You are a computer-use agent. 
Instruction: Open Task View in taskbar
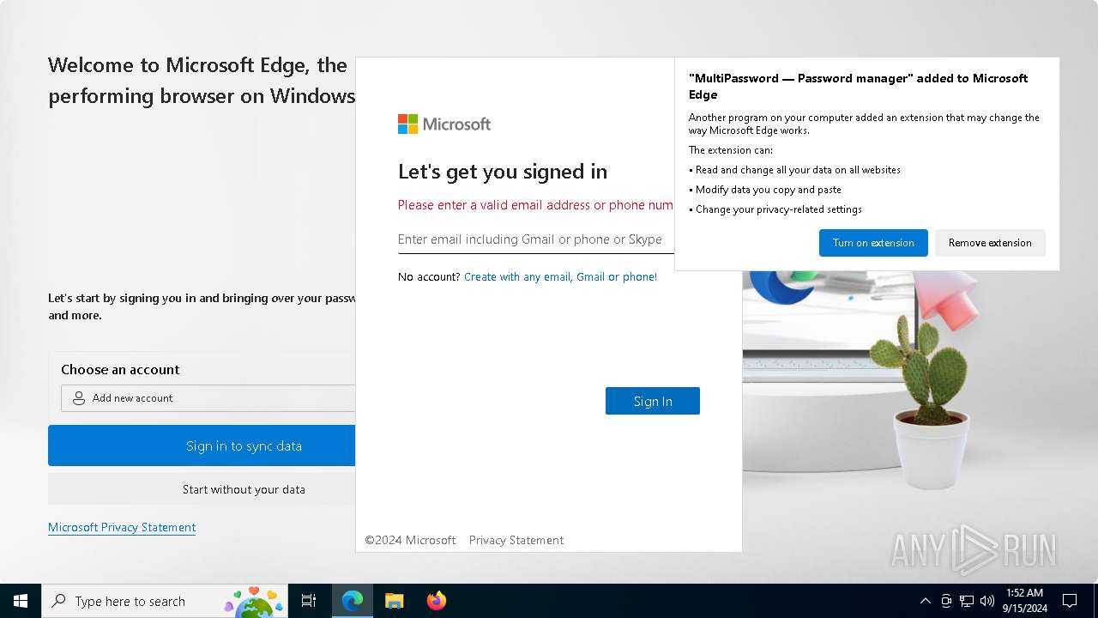(x=309, y=601)
